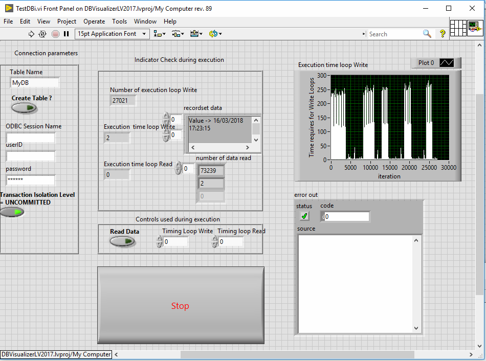Open the Distribute Objects tool

(178, 34)
